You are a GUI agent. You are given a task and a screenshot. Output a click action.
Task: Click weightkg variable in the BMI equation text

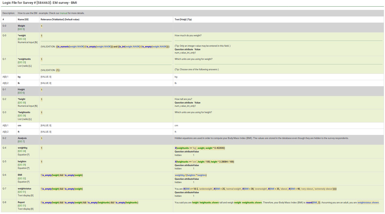(x=180, y=175)
